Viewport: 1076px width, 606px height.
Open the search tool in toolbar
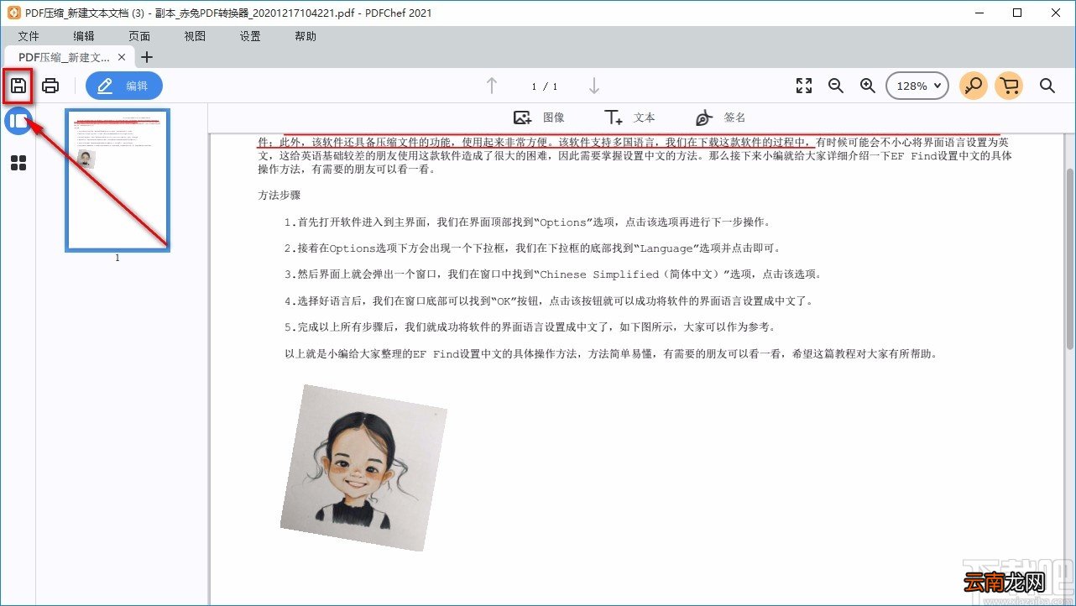(1047, 86)
